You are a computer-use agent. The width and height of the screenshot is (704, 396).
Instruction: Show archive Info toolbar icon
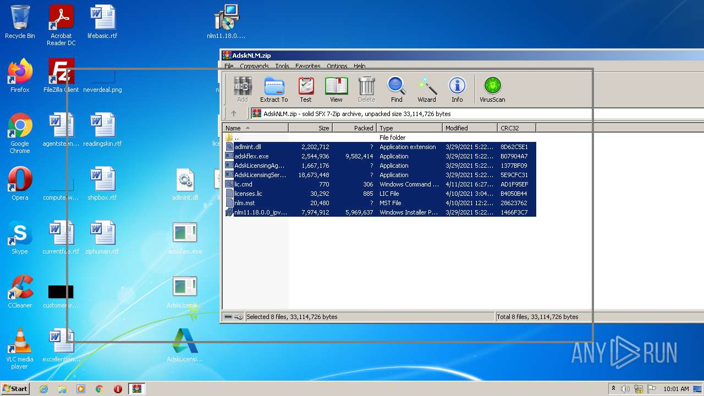point(457,89)
